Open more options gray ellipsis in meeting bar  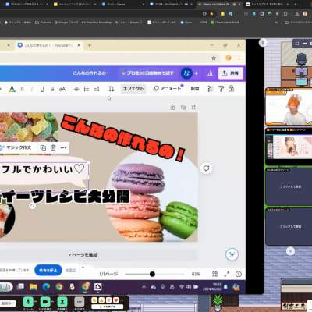pyautogui.click(x=80, y=302)
